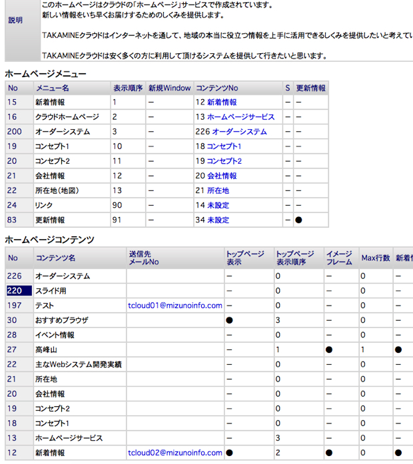Open the コンセプト2 content link
This screenshot has height=464, width=413.
(x=224, y=161)
